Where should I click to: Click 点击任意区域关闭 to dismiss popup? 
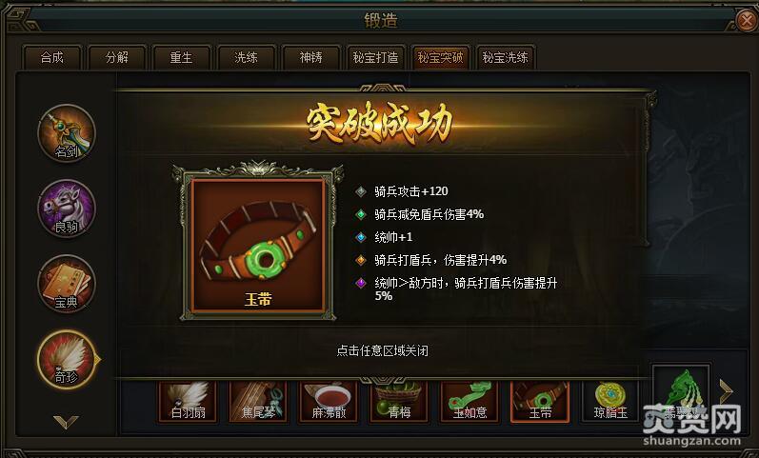(x=383, y=350)
